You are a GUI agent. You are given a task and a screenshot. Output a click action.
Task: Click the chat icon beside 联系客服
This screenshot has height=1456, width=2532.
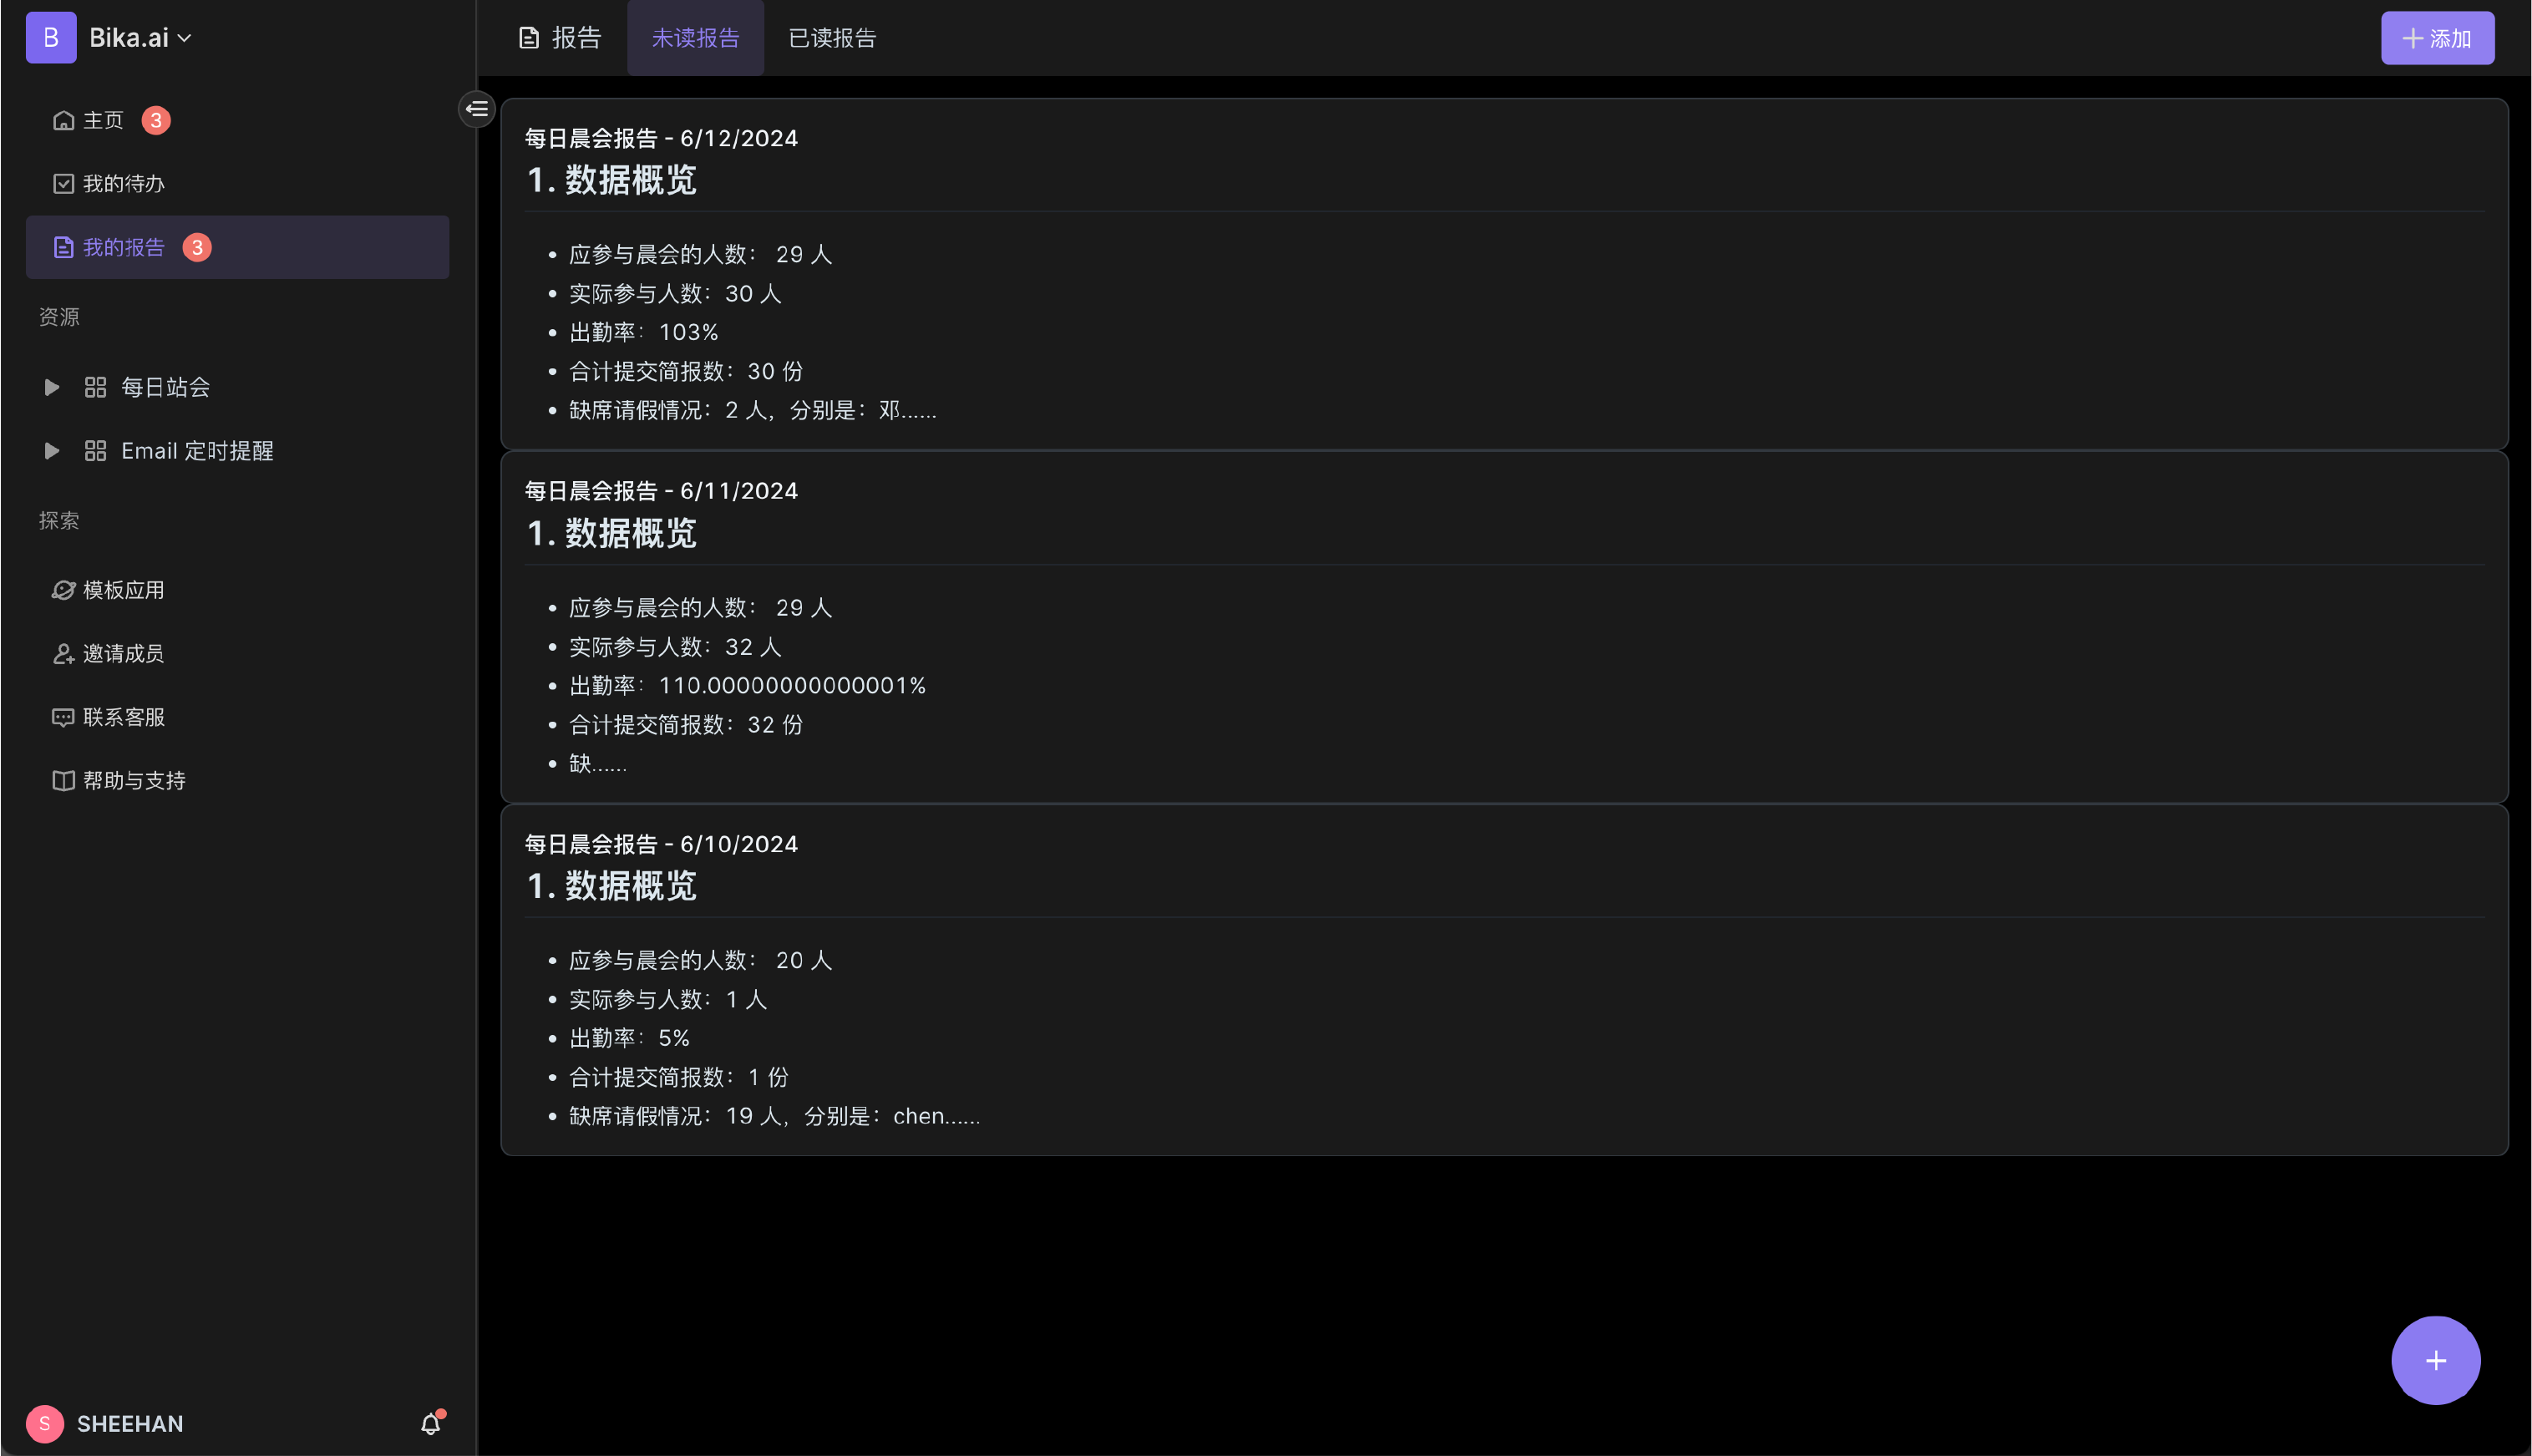63,717
